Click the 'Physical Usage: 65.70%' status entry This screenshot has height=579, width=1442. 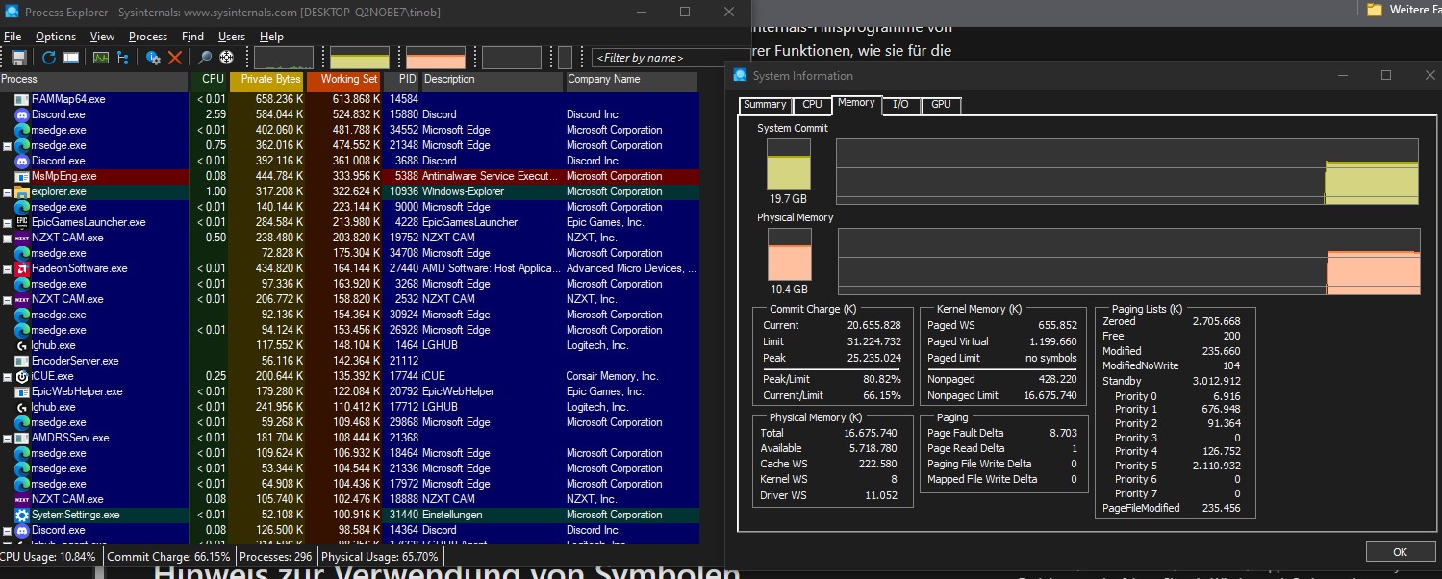pos(380,556)
